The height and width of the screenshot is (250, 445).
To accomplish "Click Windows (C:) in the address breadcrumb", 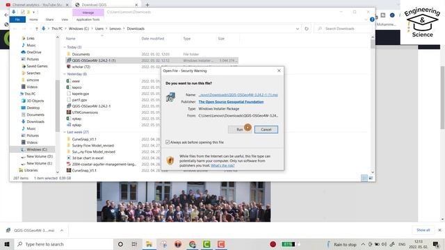I will coord(79,28).
